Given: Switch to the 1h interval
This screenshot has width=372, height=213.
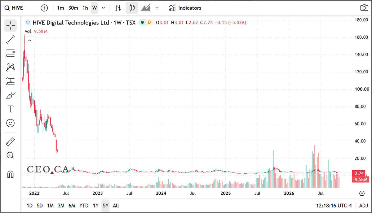Looking at the screenshot, I should coord(85,8).
